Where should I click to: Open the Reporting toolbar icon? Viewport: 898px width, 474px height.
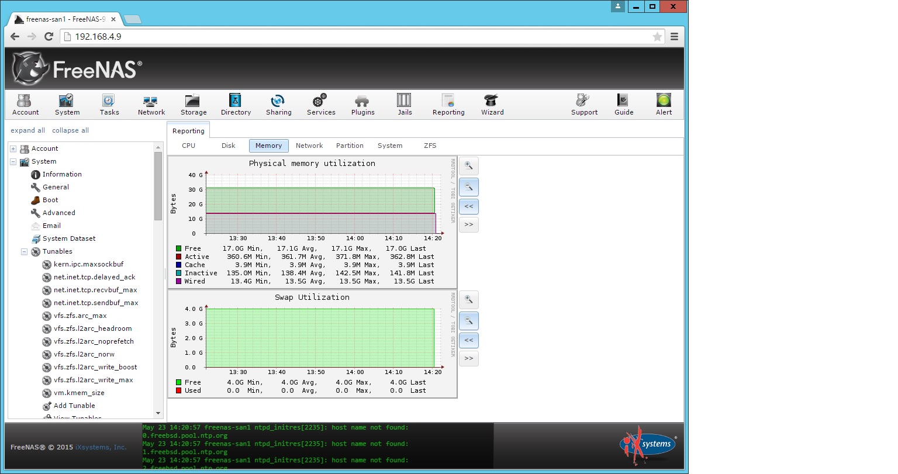pos(448,105)
